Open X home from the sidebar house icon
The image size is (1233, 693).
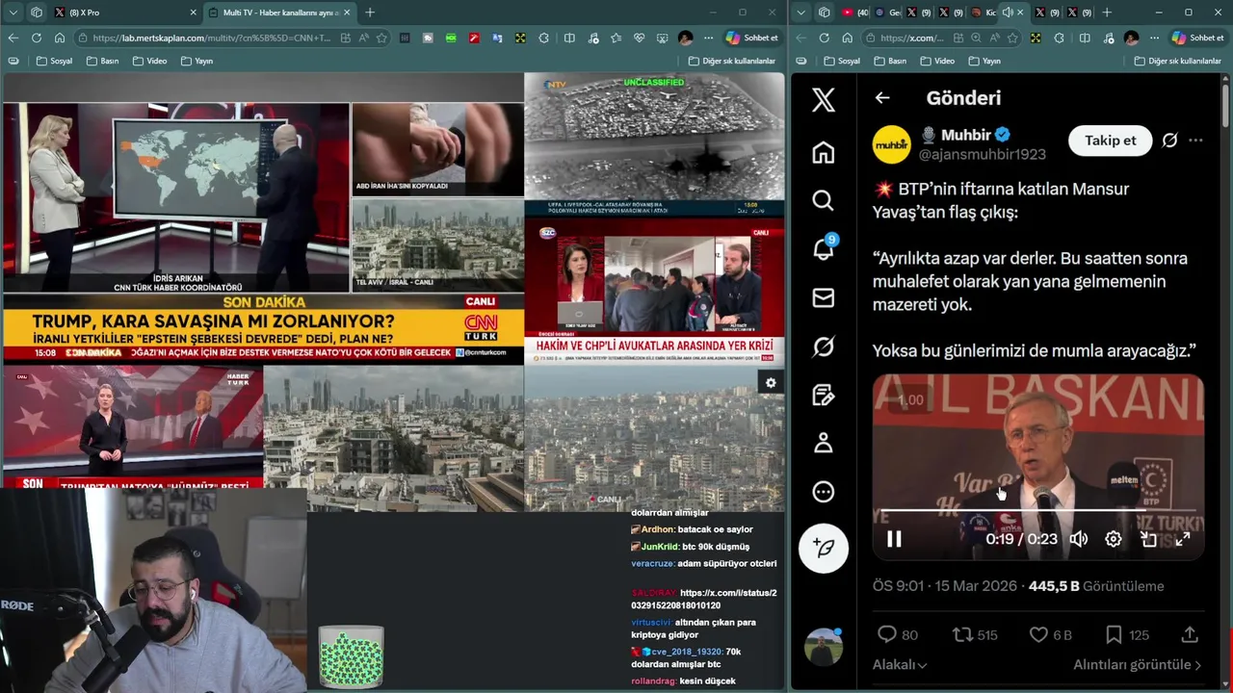(x=823, y=152)
